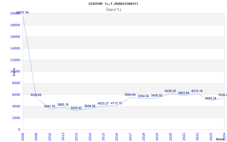227x142 pixels.
Task: Click x-axis year label 2017
Action: tap(130, 137)
